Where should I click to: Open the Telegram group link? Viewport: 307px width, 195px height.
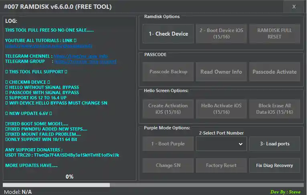coord(85,61)
